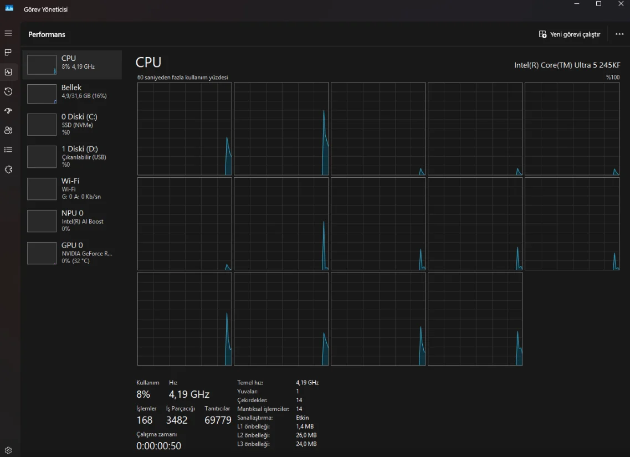Open the Details list page icon
This screenshot has height=457, width=630.
click(8, 150)
